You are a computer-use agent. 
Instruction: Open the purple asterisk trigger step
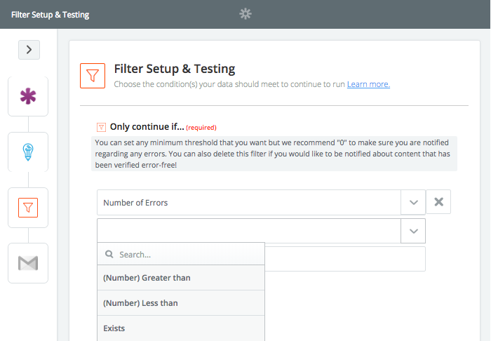(x=28, y=96)
